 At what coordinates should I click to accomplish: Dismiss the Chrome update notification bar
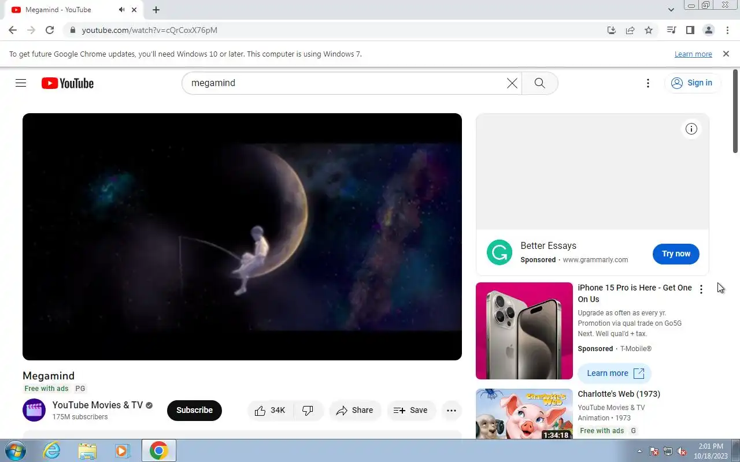click(726, 54)
